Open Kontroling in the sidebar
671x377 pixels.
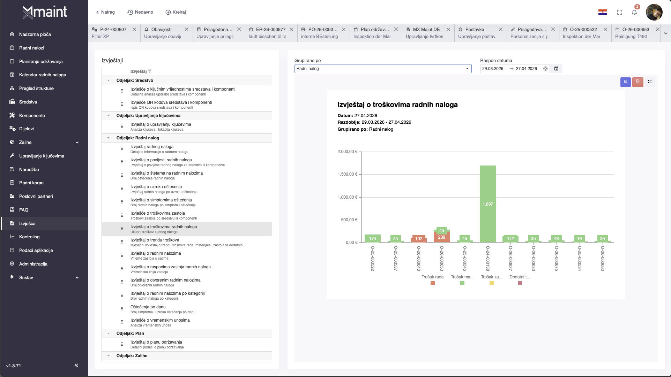(x=29, y=237)
